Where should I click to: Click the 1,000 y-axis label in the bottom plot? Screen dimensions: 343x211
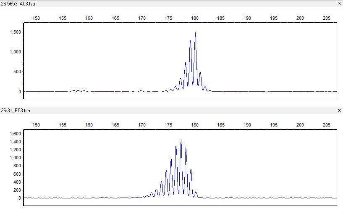[15, 158]
